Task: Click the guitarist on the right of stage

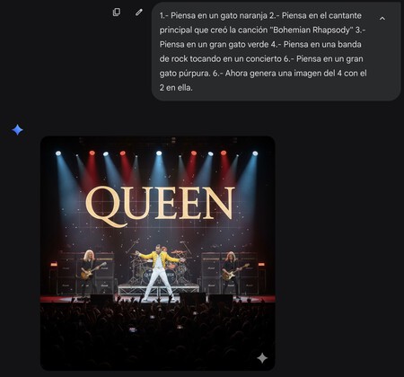Action: point(231,273)
